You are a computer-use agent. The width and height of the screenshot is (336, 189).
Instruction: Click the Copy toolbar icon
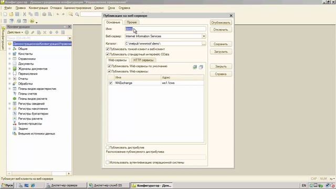(x=30, y=14)
